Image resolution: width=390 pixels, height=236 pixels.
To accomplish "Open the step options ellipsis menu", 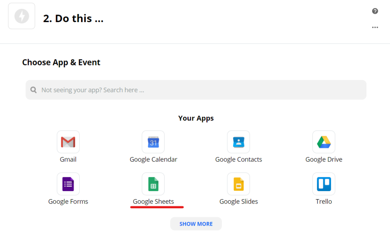I will coord(375,27).
